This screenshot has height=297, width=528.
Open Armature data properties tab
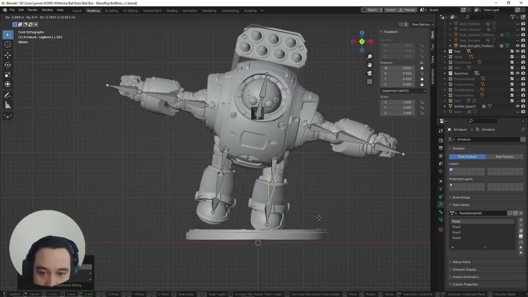tap(441, 205)
